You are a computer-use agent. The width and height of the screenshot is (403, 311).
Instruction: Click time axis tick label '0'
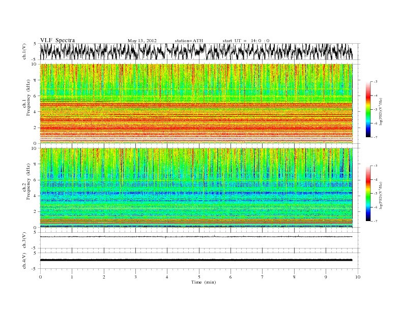point(40,277)
